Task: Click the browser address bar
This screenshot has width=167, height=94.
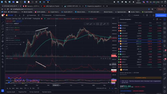Action: 79,9
